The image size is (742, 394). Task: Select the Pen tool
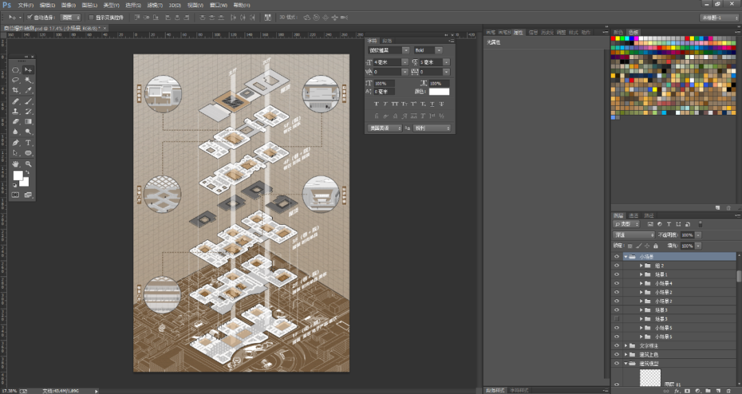pyautogui.click(x=15, y=142)
